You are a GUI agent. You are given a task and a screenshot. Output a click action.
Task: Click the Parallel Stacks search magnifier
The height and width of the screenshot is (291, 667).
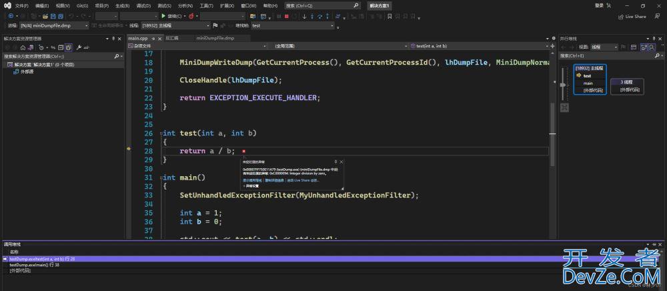point(657,56)
